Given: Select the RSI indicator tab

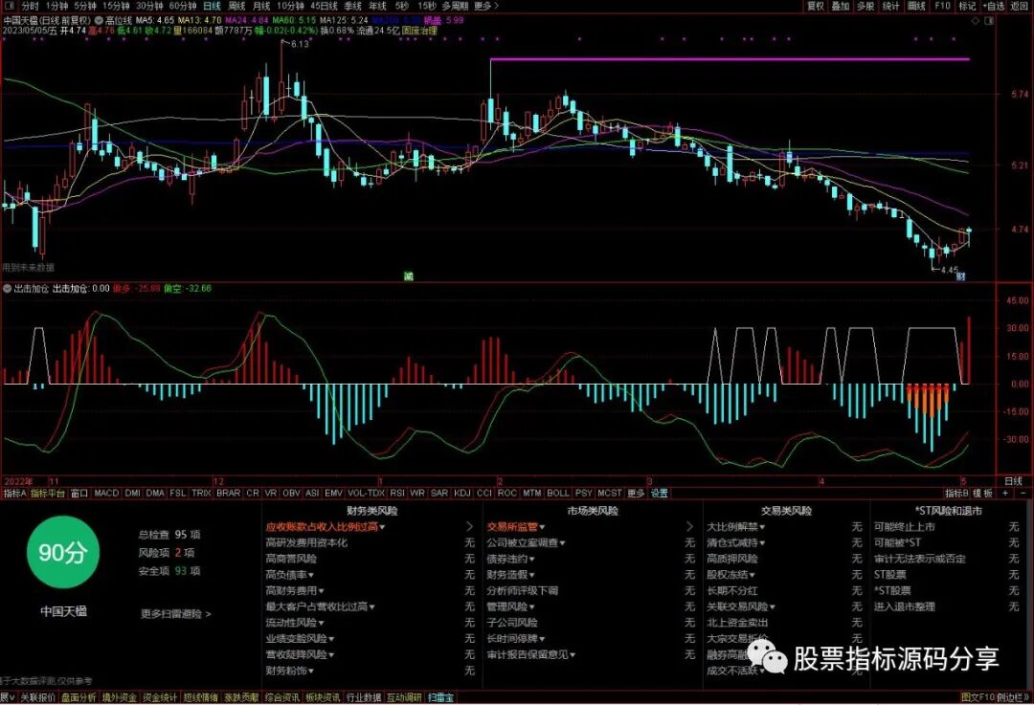Looking at the screenshot, I should point(397,493).
